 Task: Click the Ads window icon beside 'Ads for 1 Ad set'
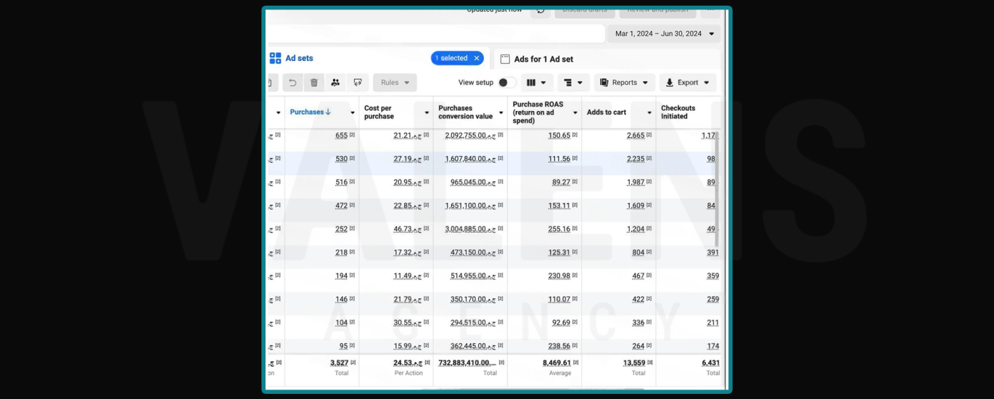click(505, 59)
